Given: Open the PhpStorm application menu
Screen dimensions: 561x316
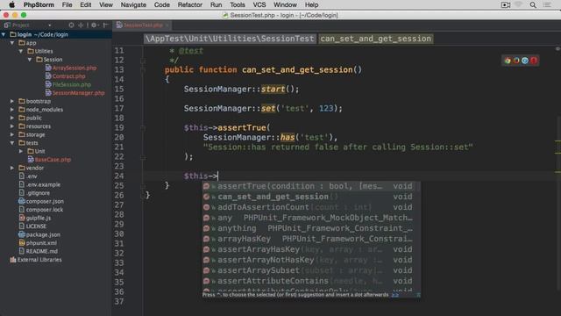Looking at the screenshot, I should [x=39, y=4].
